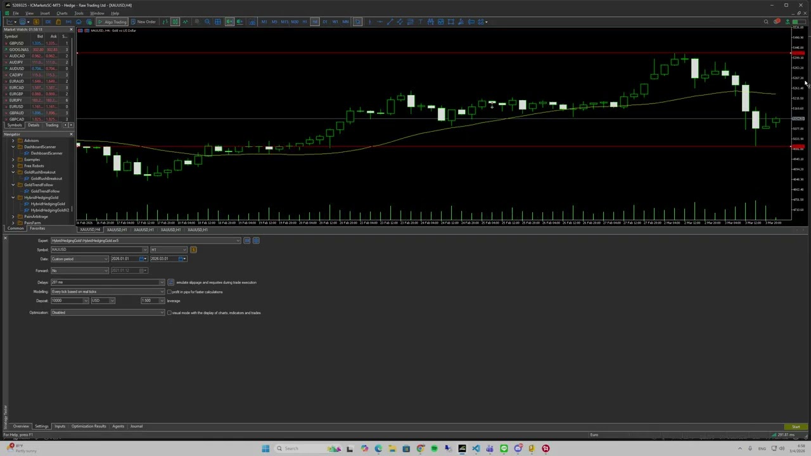Select the horizontal line drawing tool

click(x=380, y=22)
